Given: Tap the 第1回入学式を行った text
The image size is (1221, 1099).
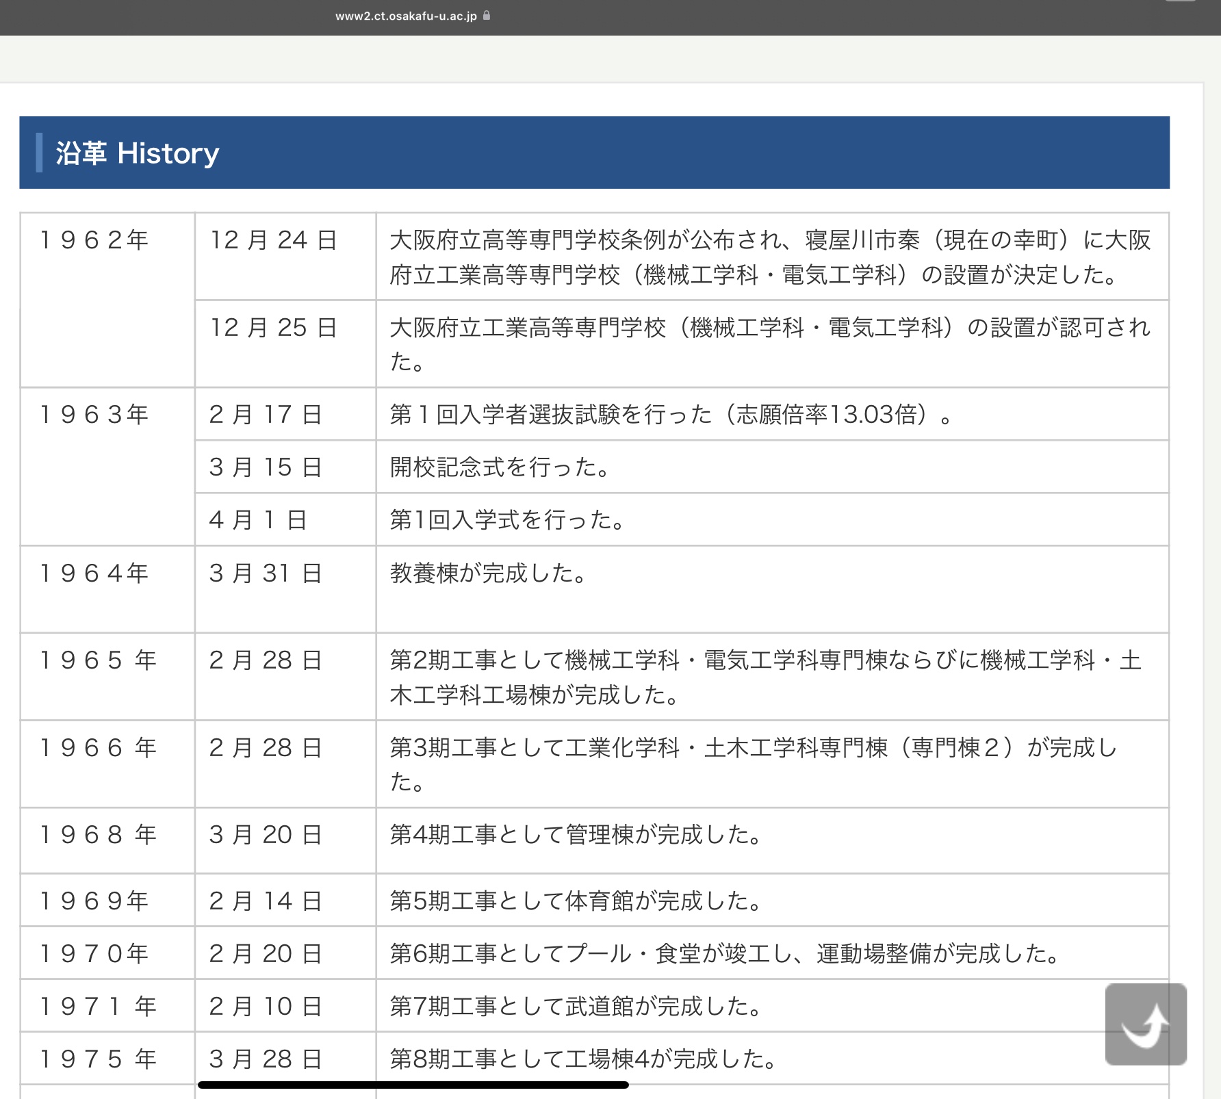Looking at the screenshot, I should pyautogui.click(x=507, y=519).
